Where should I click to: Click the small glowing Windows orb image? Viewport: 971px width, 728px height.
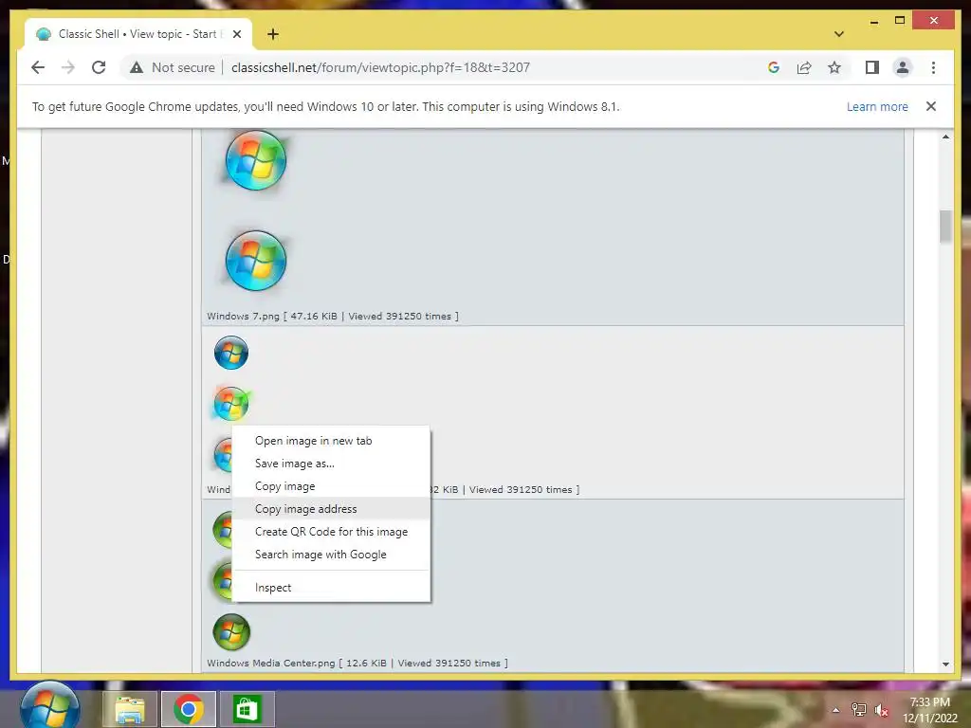point(231,404)
